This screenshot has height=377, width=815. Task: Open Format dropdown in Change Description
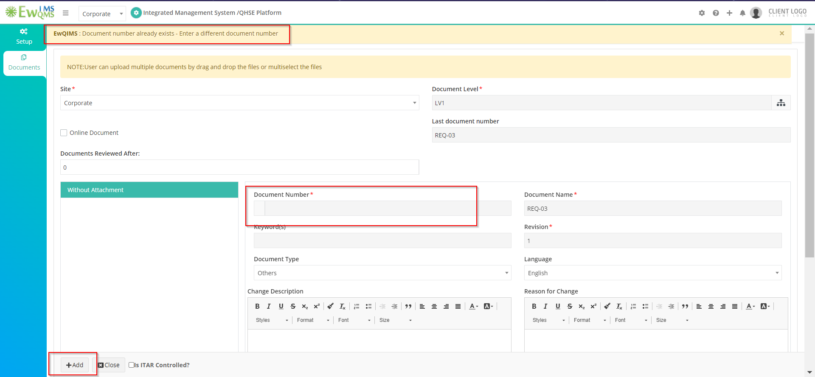tap(313, 320)
